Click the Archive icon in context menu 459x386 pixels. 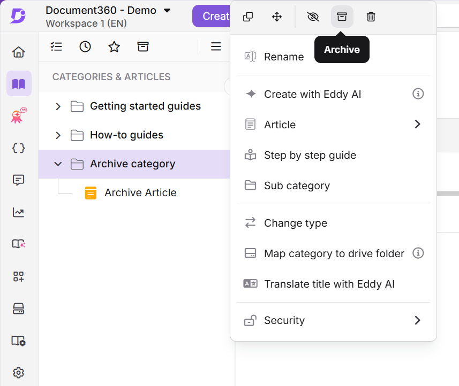coord(342,17)
